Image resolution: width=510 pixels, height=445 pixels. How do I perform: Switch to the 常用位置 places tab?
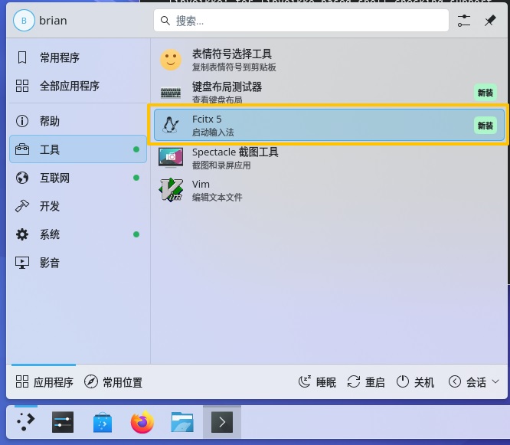tap(113, 382)
